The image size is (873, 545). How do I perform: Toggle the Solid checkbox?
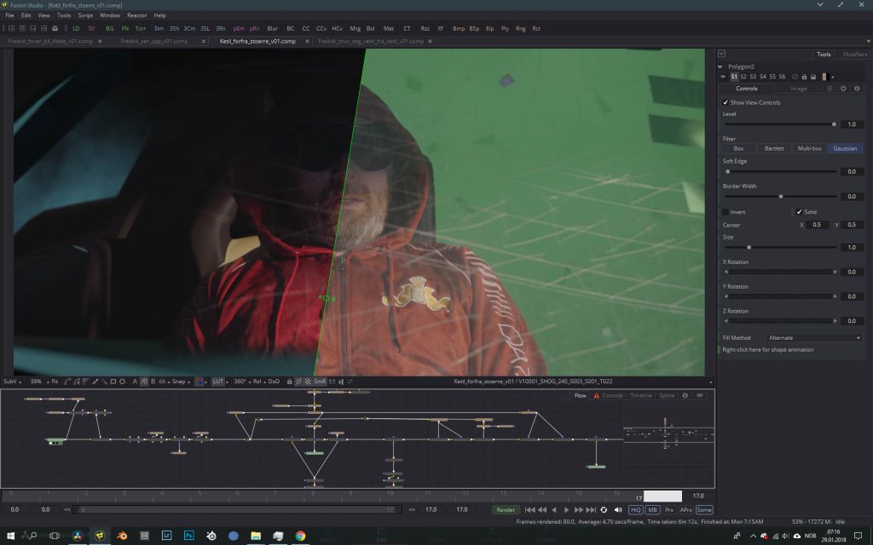(799, 211)
